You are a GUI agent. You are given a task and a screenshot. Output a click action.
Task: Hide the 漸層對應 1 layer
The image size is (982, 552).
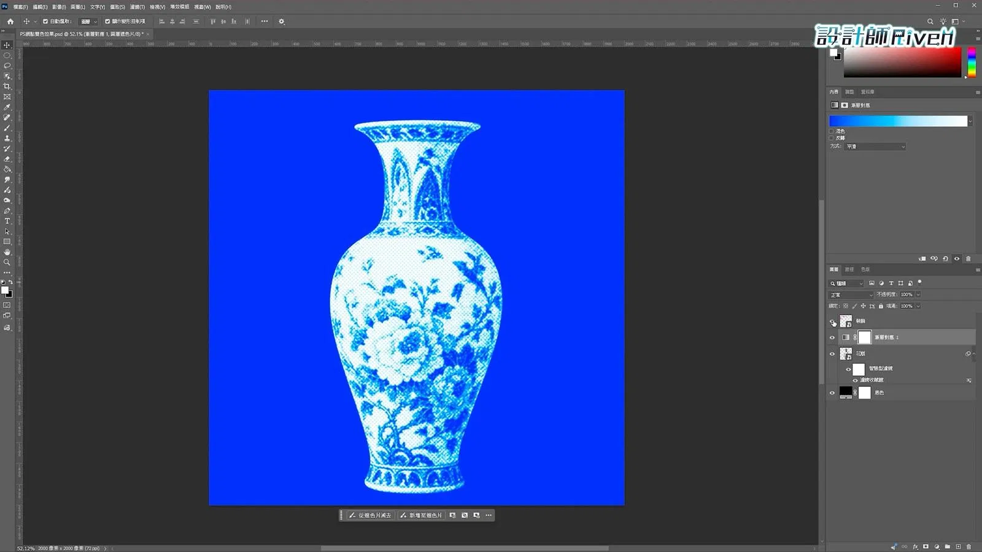pos(832,337)
